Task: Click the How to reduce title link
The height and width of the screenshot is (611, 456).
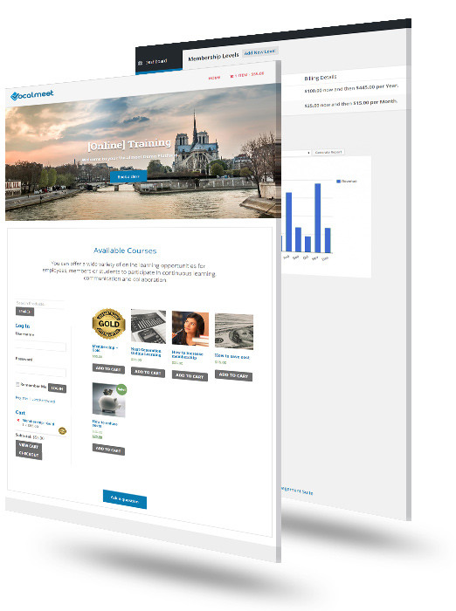Action: [105, 424]
